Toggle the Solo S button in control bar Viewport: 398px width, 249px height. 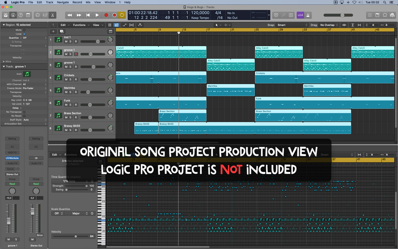(x=291, y=15)
